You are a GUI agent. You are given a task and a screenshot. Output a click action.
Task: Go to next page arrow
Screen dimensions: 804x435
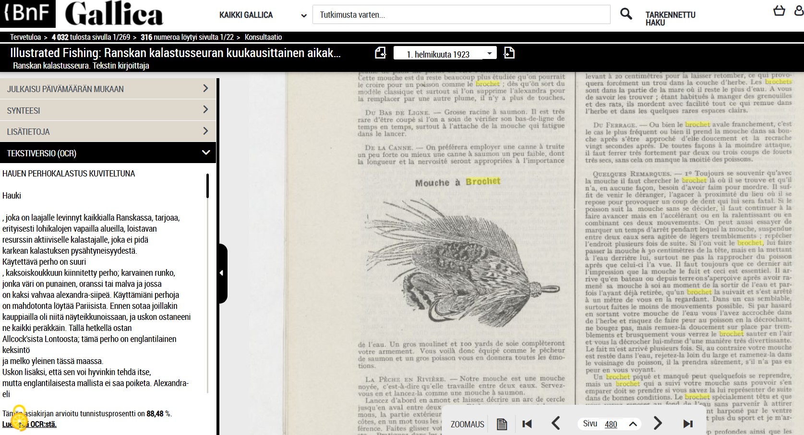[x=658, y=423]
